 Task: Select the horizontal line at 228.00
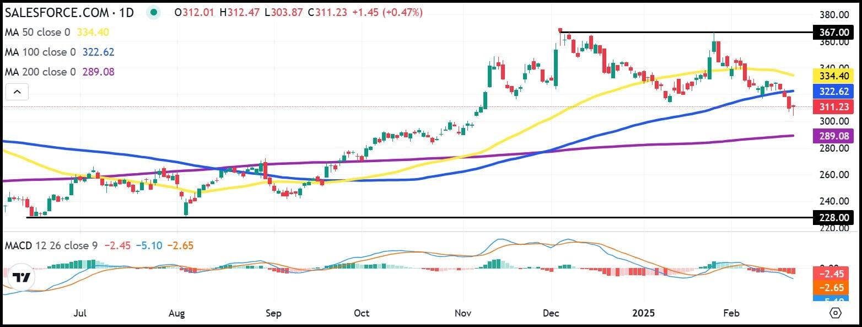click(x=386, y=217)
